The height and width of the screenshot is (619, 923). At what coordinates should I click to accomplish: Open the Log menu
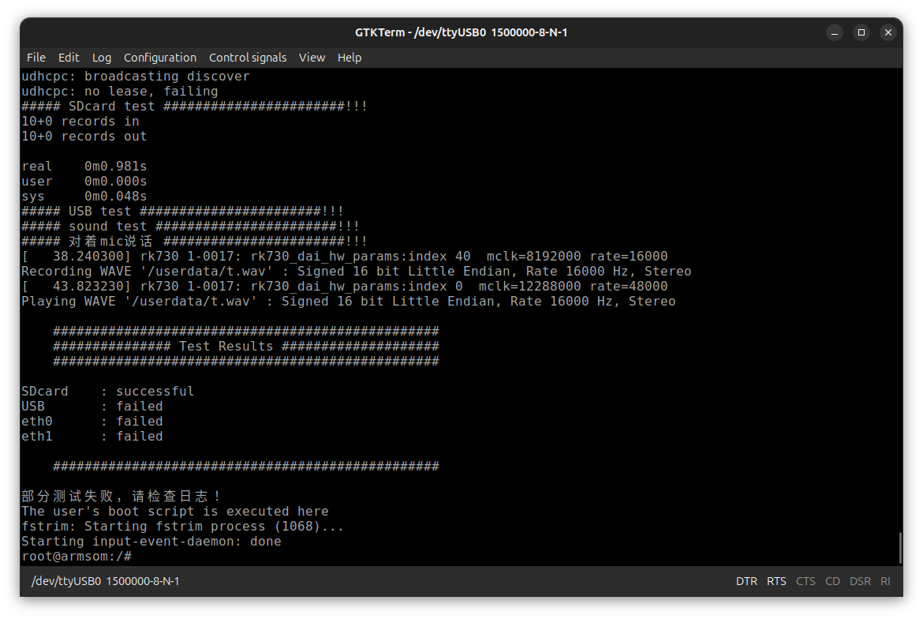102,58
